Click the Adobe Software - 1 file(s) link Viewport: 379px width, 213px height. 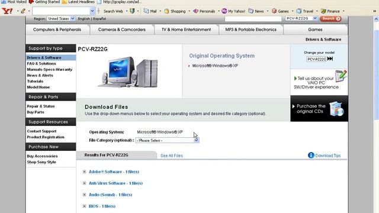point(114,172)
